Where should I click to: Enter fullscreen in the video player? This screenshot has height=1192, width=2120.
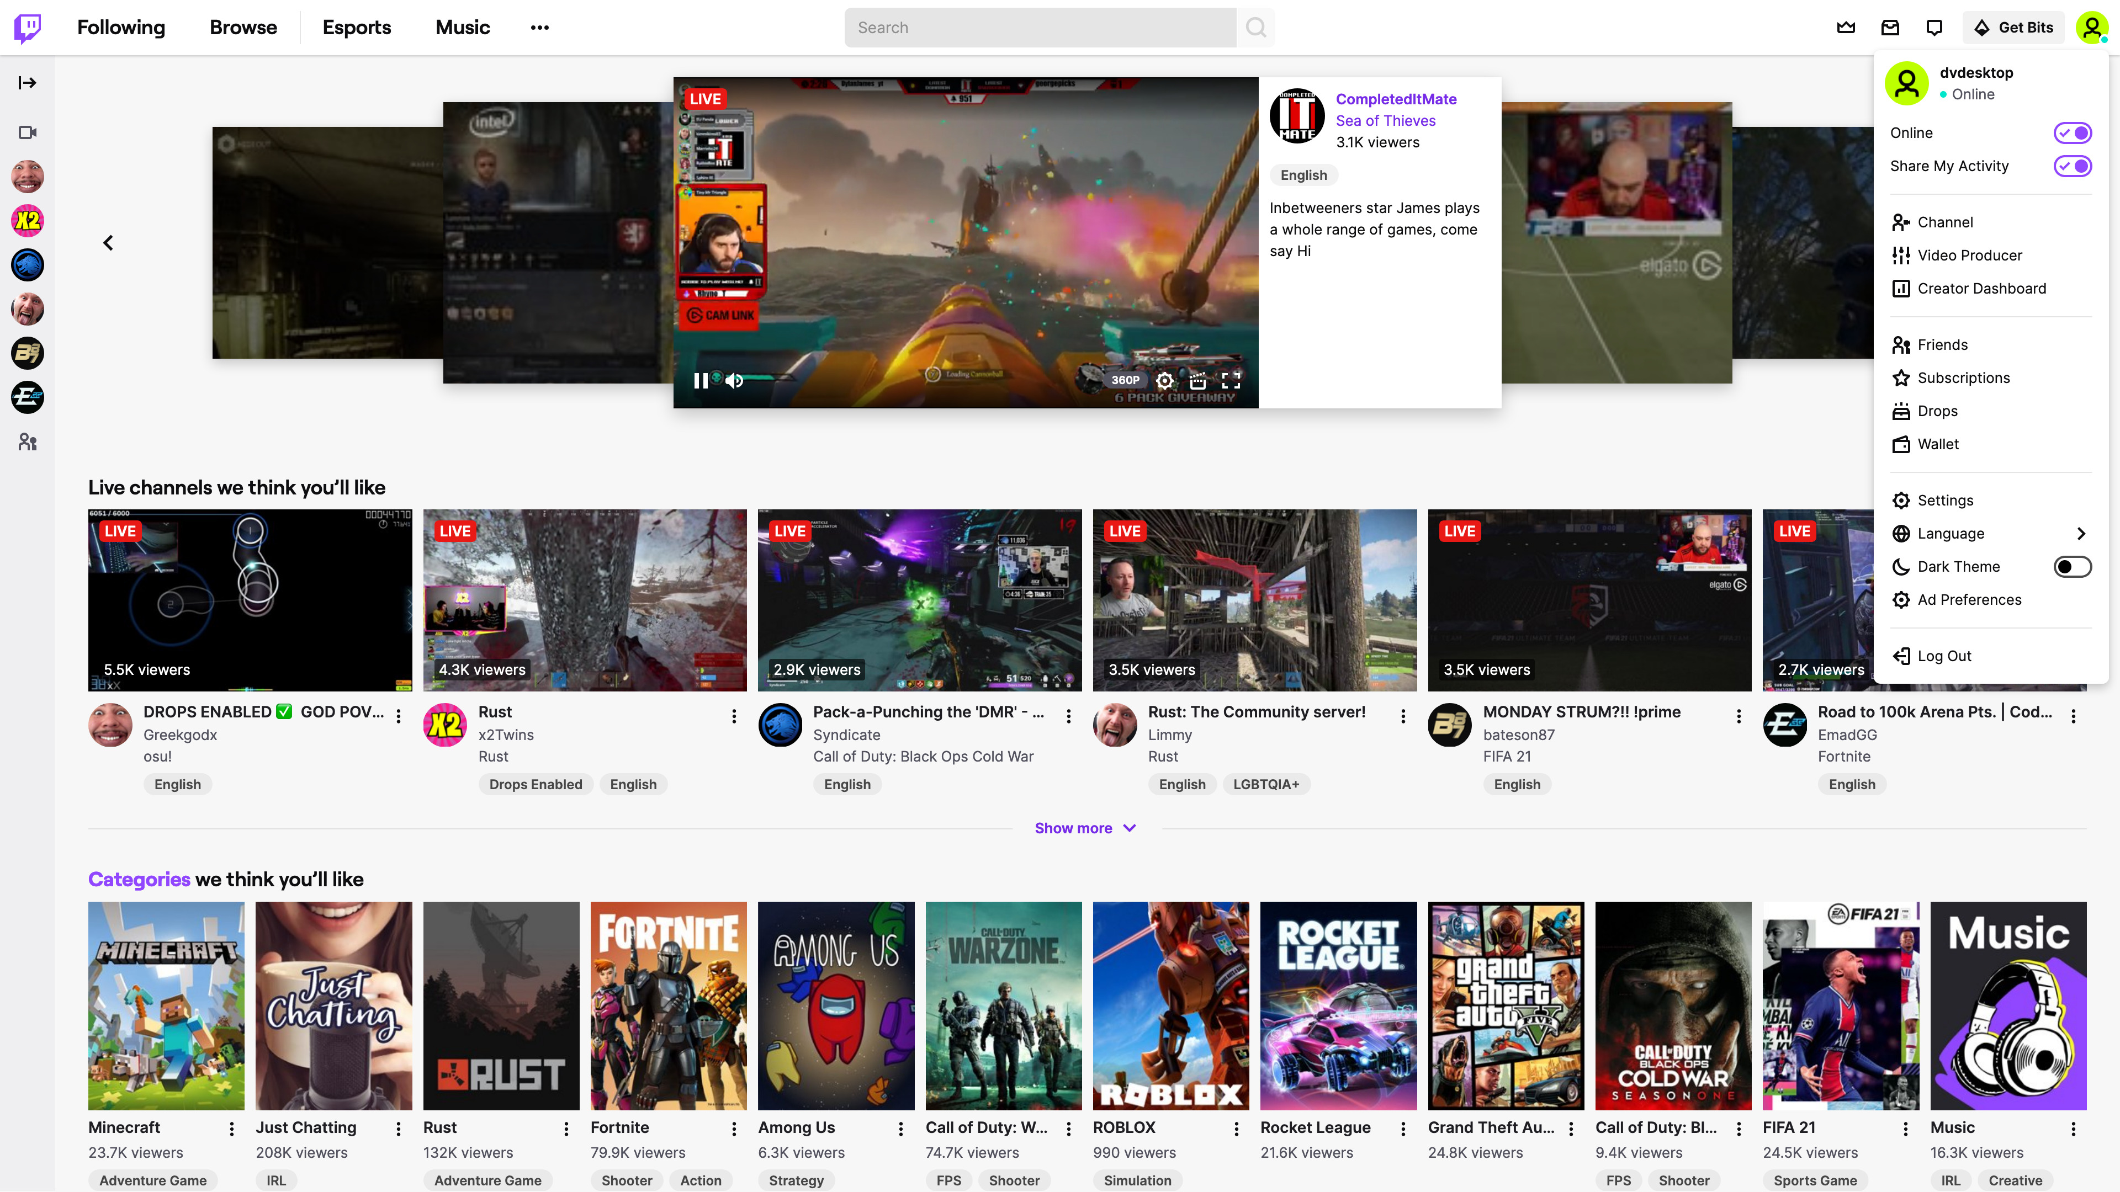(1231, 380)
